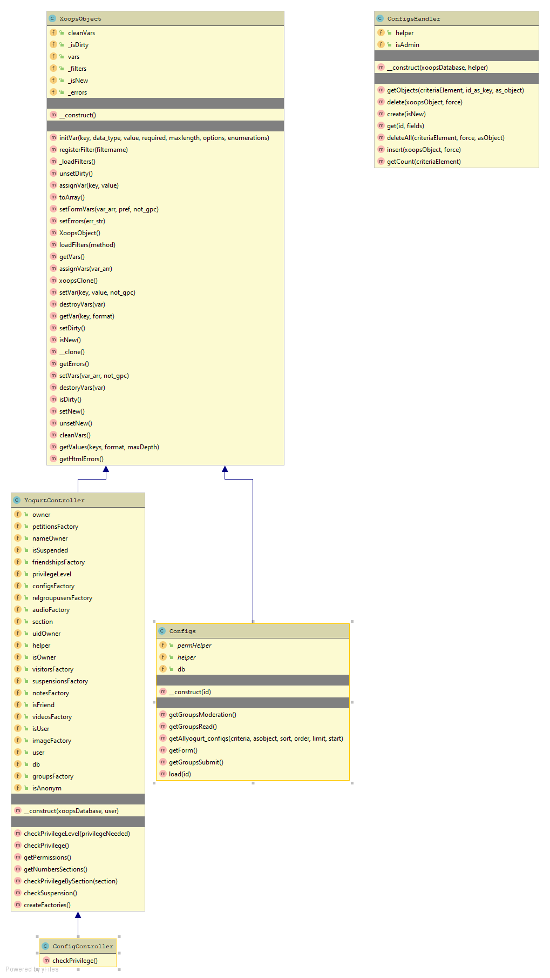Click the field icon beside permHelper
This screenshot has height=978, width=550.
click(x=163, y=645)
